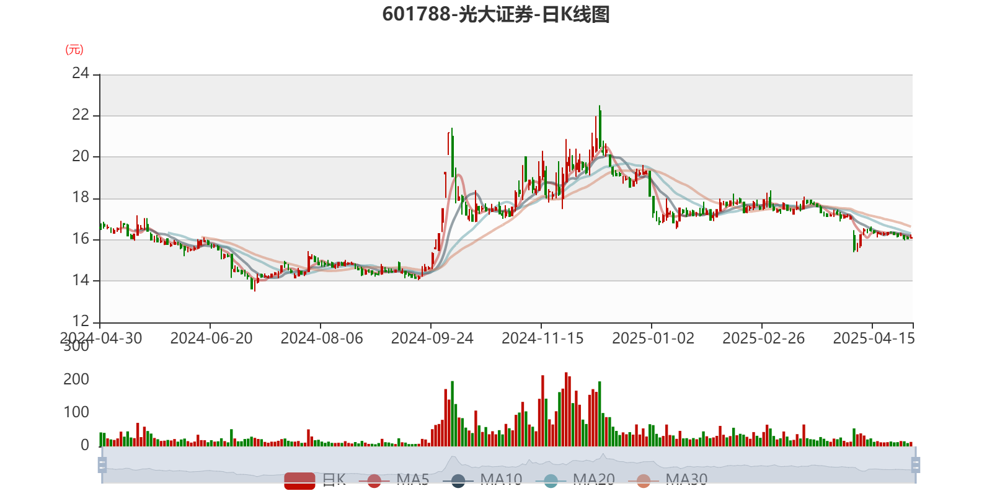Click the chart title 601788-光大证券-日K线图
The height and width of the screenshot is (496, 992).
496,14
